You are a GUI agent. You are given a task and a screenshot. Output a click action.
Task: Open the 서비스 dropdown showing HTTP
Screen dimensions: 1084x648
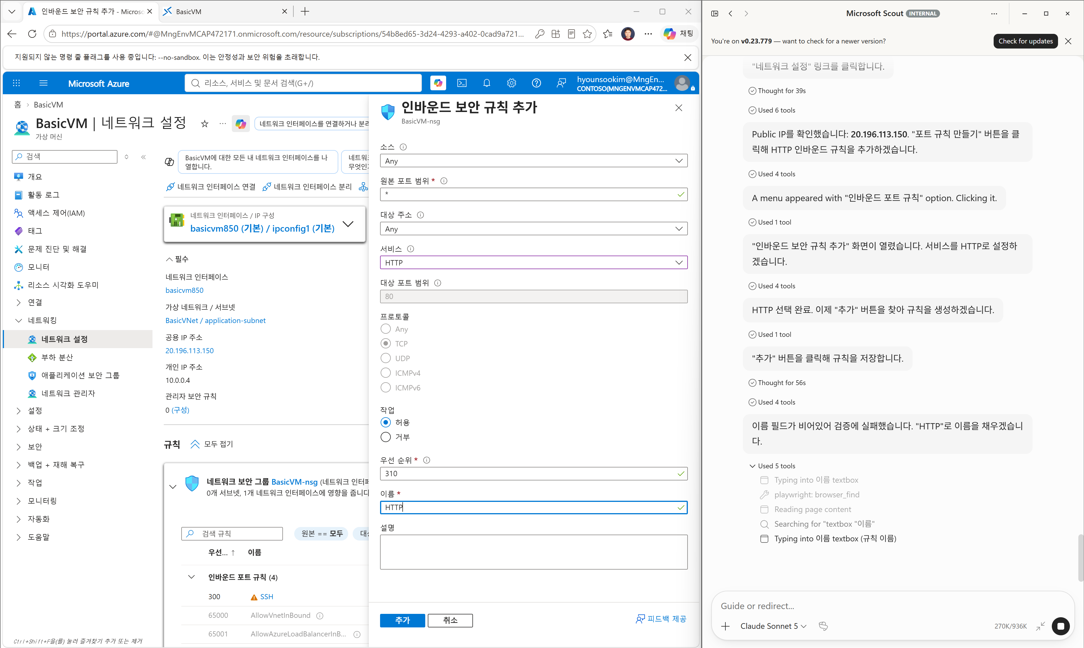tap(533, 262)
